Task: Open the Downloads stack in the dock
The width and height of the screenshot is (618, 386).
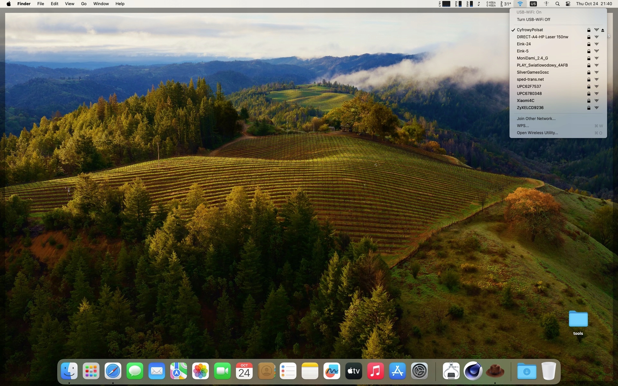Action: (x=527, y=371)
